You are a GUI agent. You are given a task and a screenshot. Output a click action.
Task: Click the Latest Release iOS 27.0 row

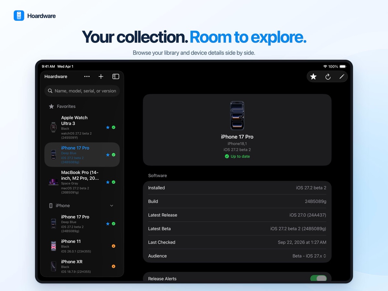(237, 215)
